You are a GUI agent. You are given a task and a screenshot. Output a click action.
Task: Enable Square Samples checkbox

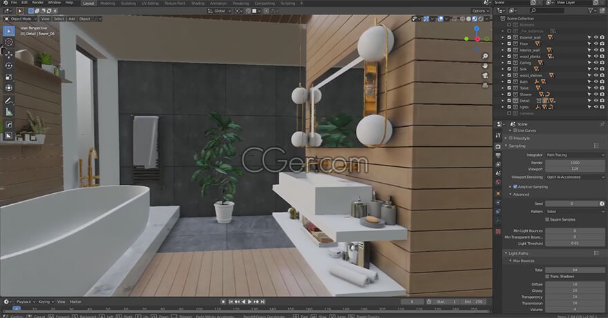[547, 219]
